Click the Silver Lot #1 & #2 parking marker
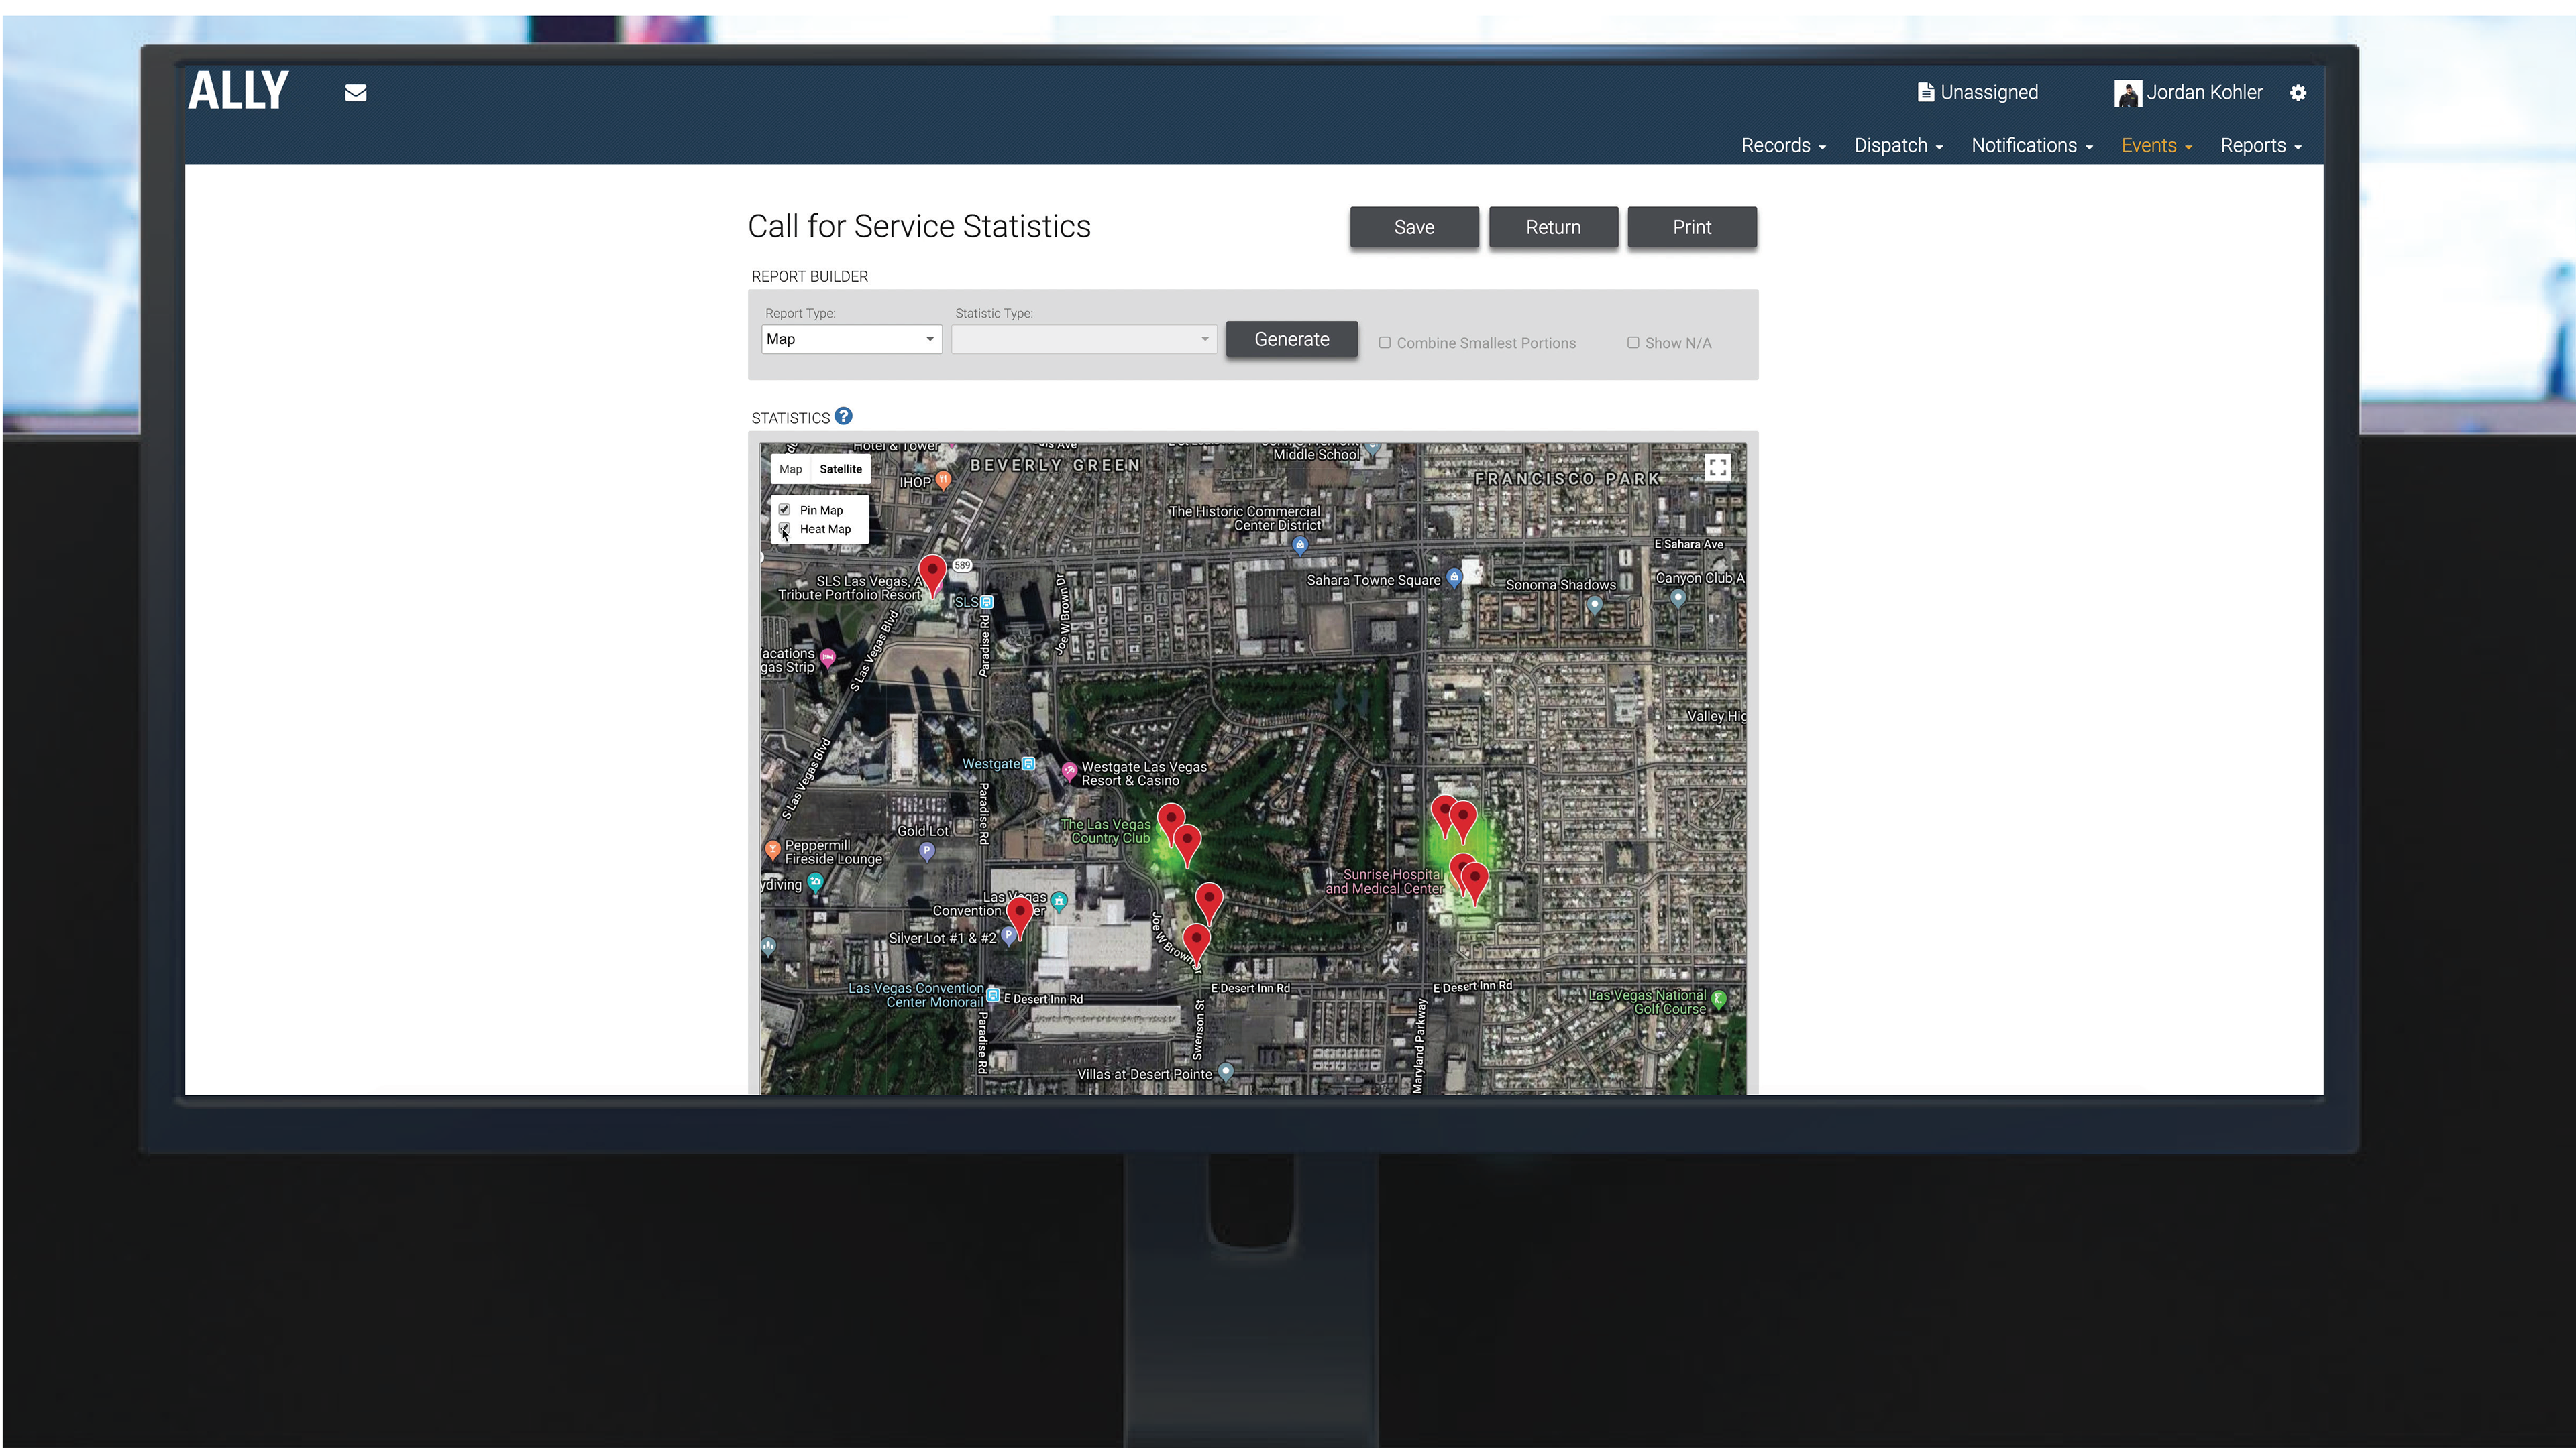This screenshot has width=2576, height=1448. tap(1009, 937)
